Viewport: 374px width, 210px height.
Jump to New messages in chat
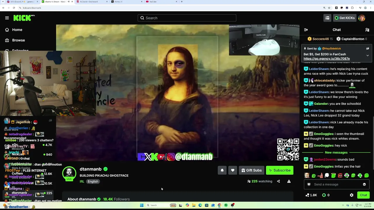pyautogui.click(x=336, y=153)
